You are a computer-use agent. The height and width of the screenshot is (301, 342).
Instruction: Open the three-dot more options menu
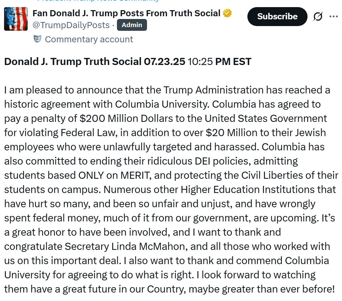(x=334, y=16)
